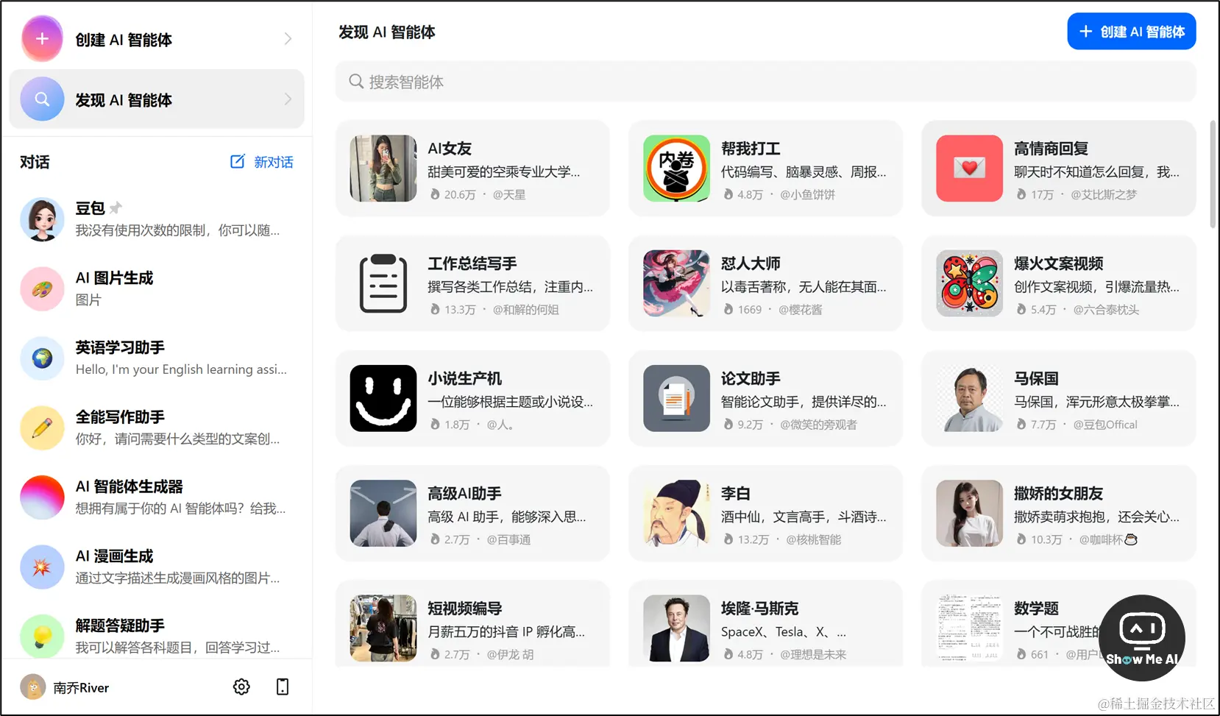
Task: Open the 全能写作助手 conversation title
Action: click(120, 417)
